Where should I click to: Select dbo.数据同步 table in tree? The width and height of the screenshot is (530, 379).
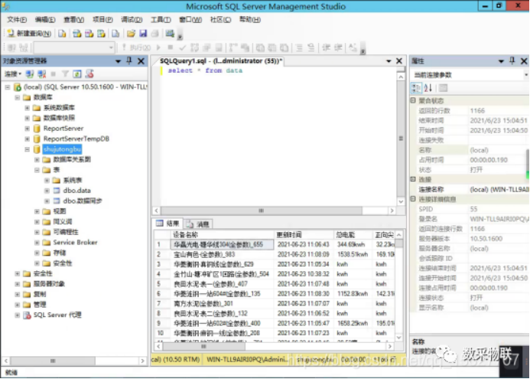pos(83,201)
